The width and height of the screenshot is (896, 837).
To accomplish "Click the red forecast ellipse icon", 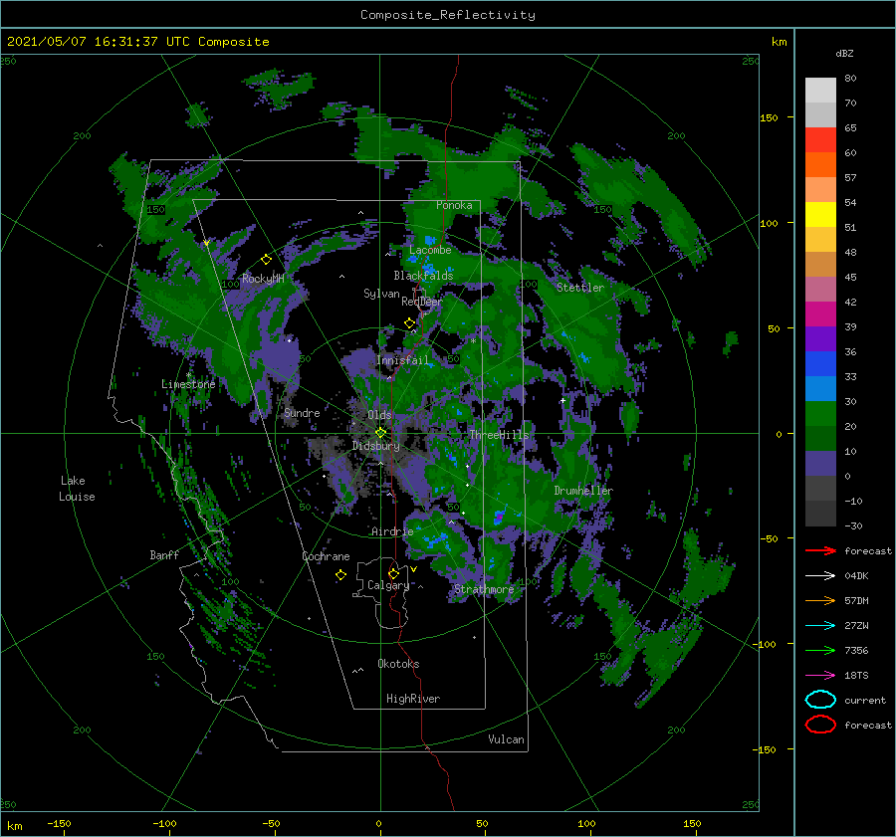I will click(820, 725).
